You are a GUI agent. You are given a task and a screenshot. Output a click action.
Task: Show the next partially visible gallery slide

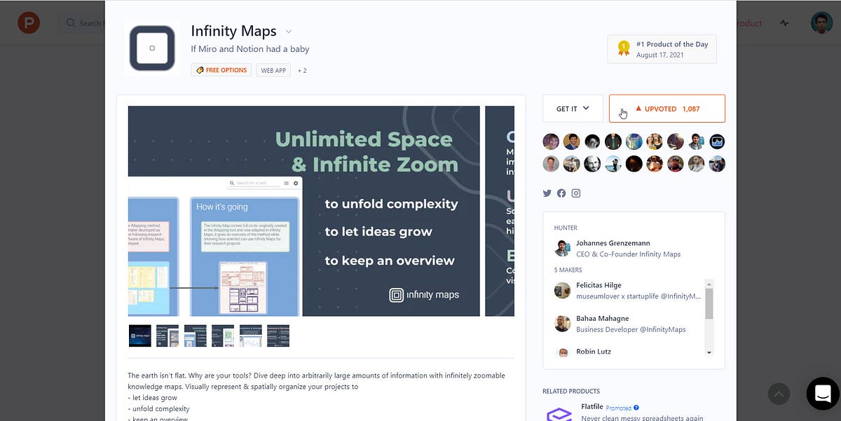coord(500,211)
